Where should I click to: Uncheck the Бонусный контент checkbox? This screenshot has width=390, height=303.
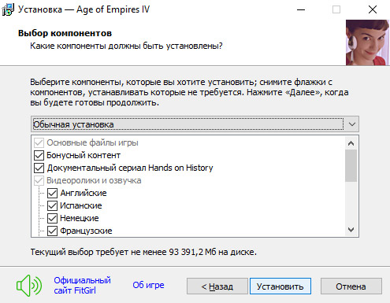[39, 155]
